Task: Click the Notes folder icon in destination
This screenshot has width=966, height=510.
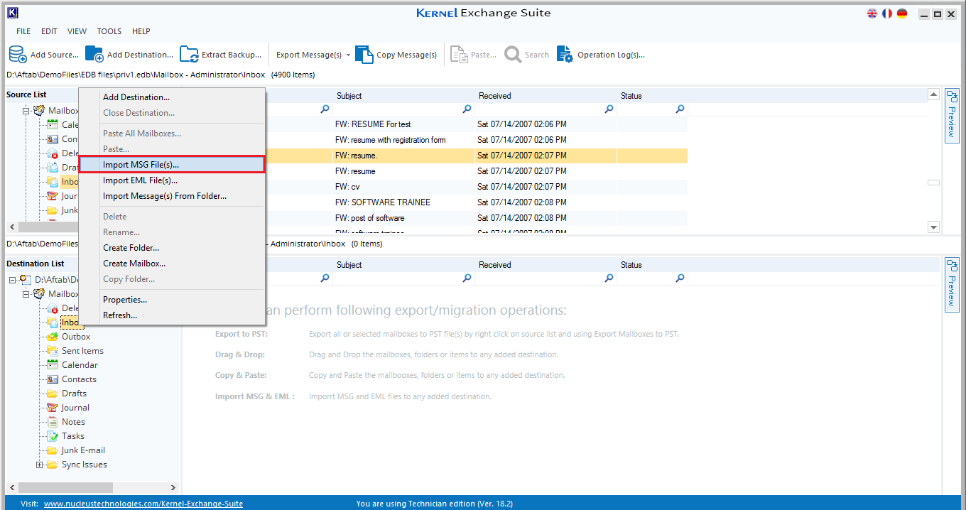Action: pos(53,422)
